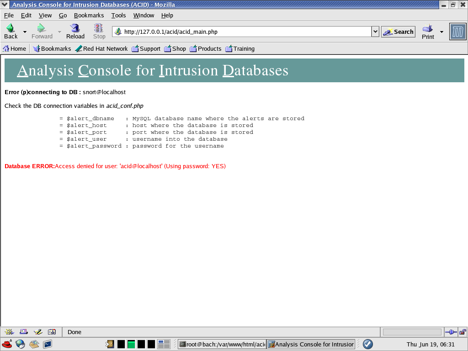
Task: Open the File menu
Action: 9,15
